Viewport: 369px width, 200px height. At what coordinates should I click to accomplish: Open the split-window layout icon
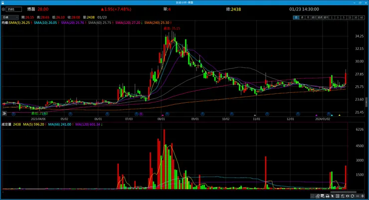pyautogui.click(x=338, y=196)
